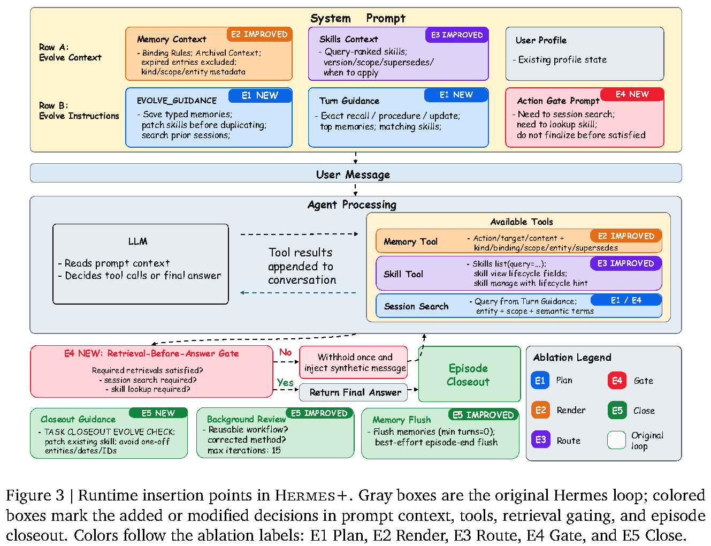Click TASK CLOSEOUT EVOLVE CHECK text
Viewport: 711px width, 546px height.
pos(109,431)
